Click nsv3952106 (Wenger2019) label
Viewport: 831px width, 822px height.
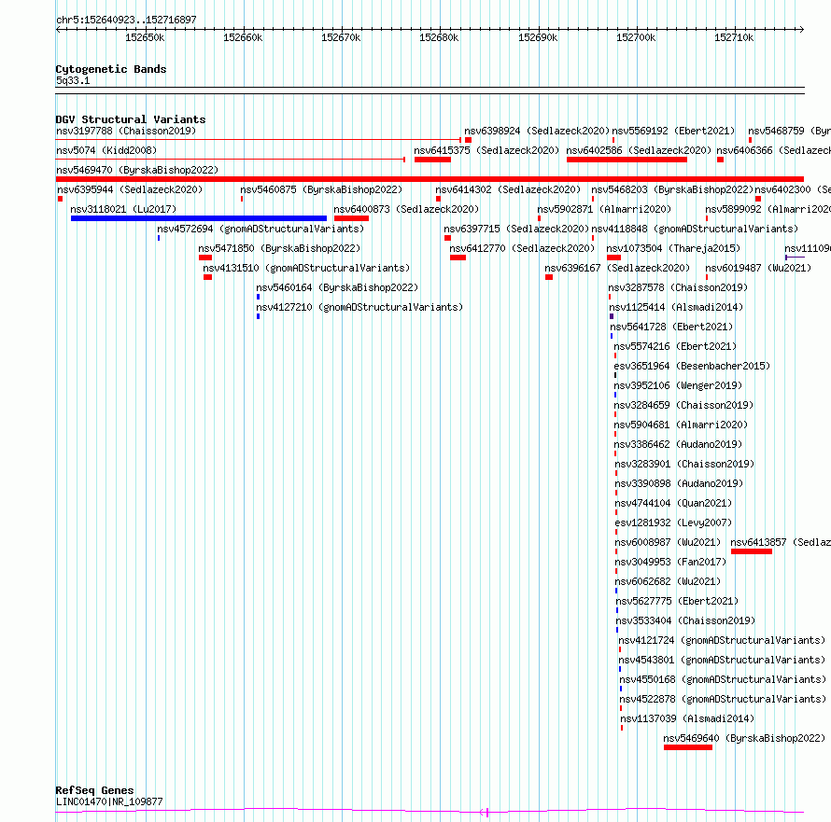678,385
